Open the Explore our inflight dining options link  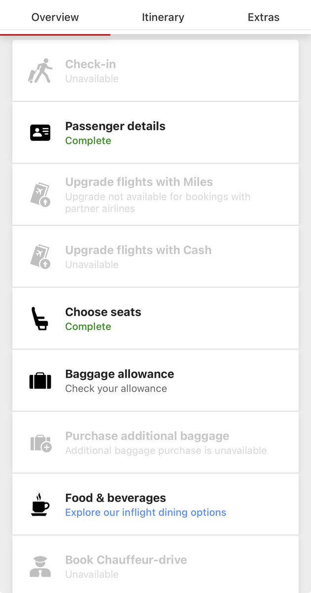click(146, 512)
